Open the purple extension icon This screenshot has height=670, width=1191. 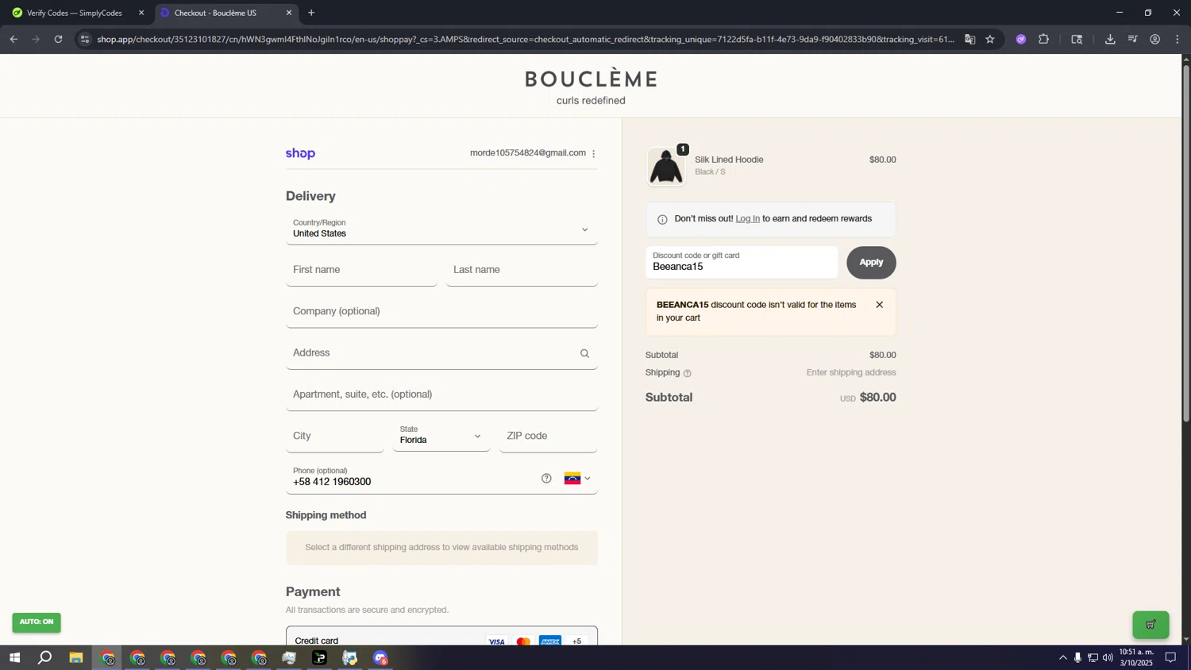[x=1021, y=39]
